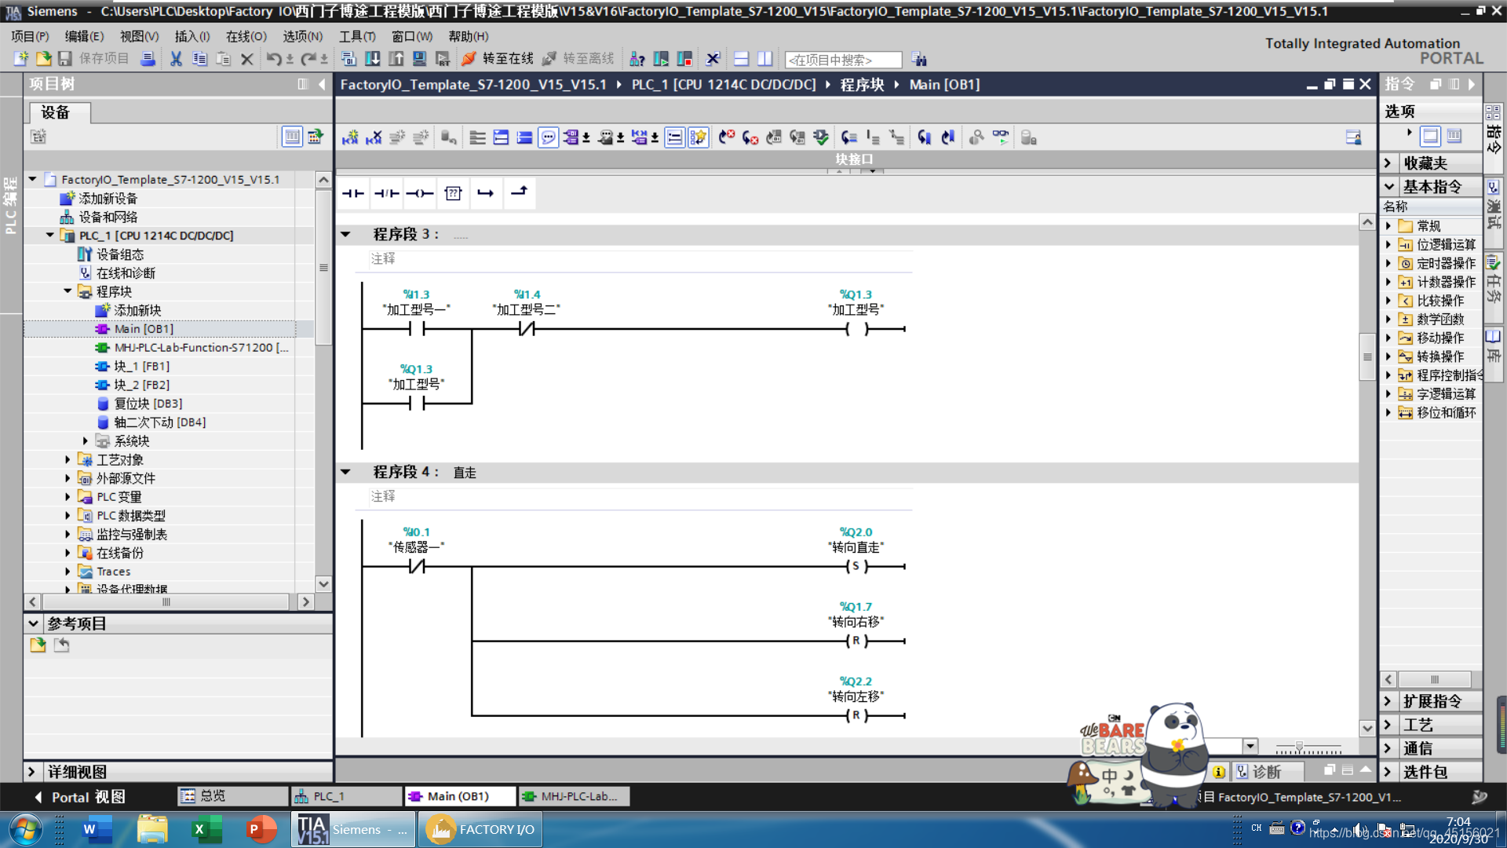
Task: Click new project icon in main toolbar
Action: (x=20, y=59)
